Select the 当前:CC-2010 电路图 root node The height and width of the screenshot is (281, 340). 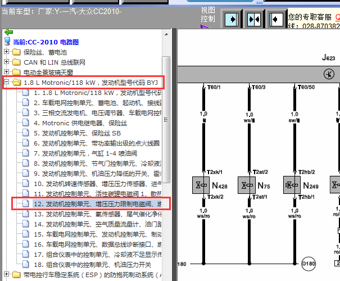coord(46,42)
